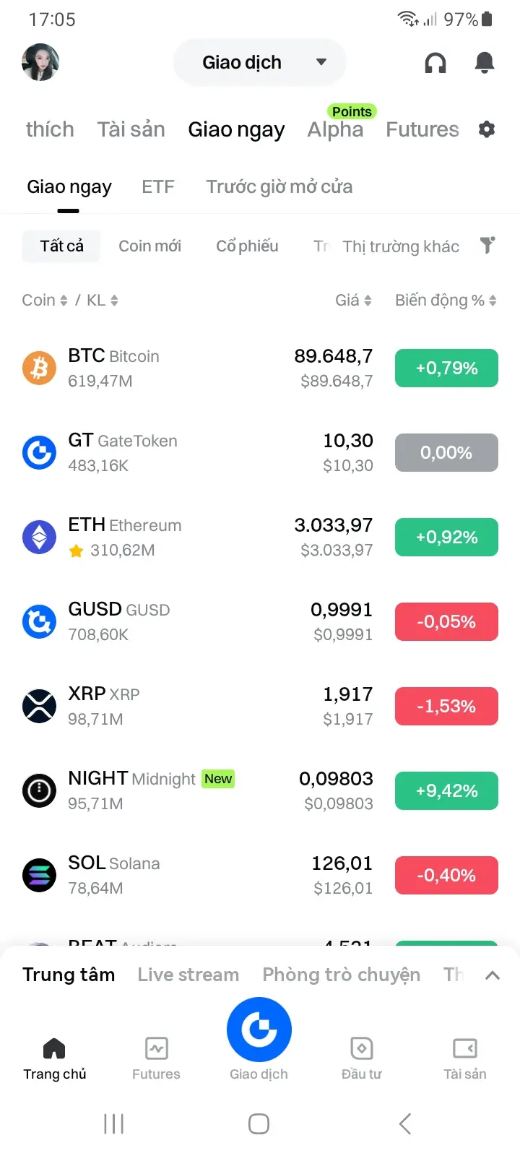The image size is (520, 1156).
Task: Switch to the ETF tab
Action: (158, 187)
